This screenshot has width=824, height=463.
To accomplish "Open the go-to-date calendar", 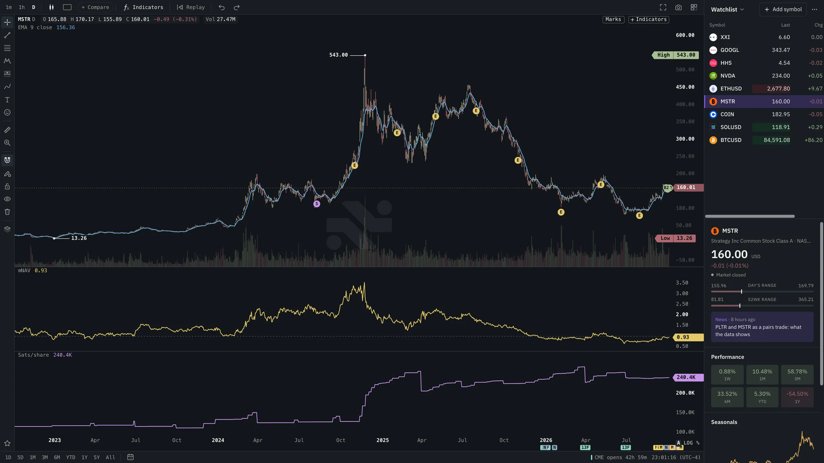I will click(x=130, y=457).
